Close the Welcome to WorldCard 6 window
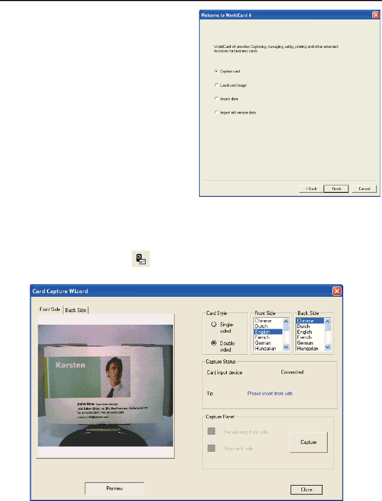The image size is (382, 501). (376, 15)
